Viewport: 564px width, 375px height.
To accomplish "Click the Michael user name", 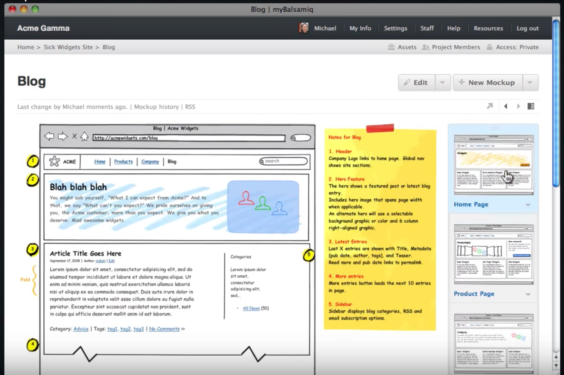I will [325, 28].
